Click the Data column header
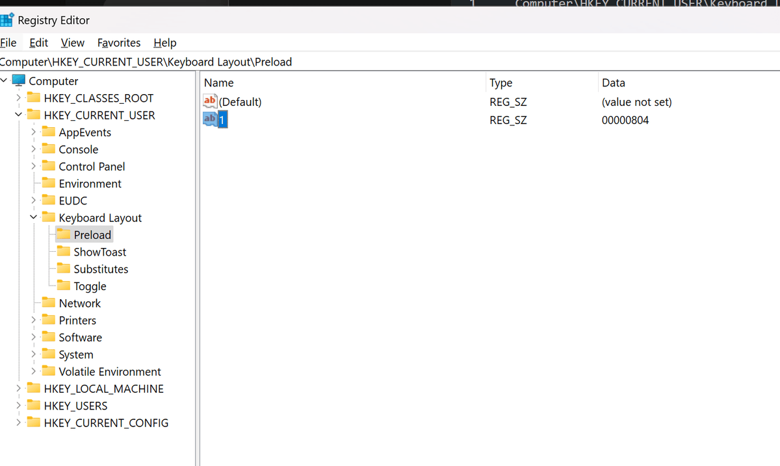The height and width of the screenshot is (466, 780). [x=613, y=82]
